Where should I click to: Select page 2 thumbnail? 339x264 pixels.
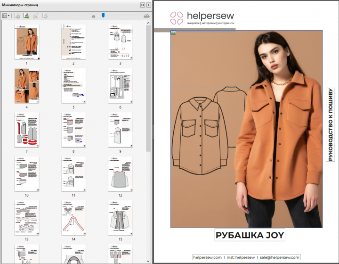[73, 42]
